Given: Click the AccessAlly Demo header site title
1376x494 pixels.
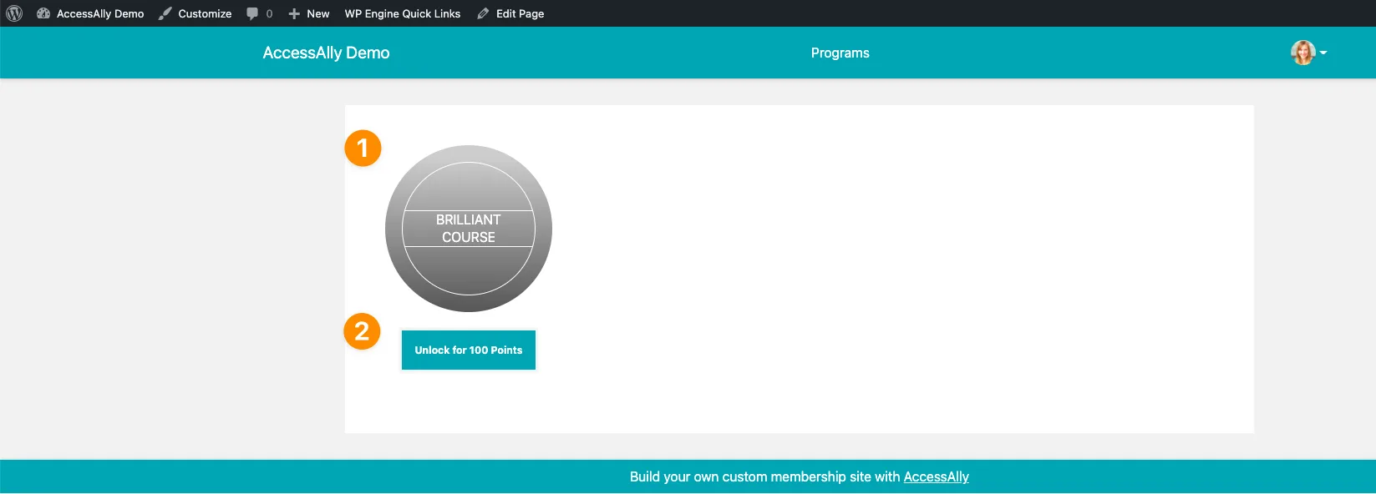Looking at the screenshot, I should 326,53.
